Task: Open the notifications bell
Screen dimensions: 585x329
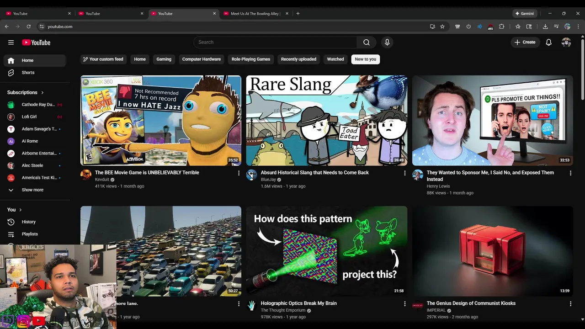Action: pos(549,42)
